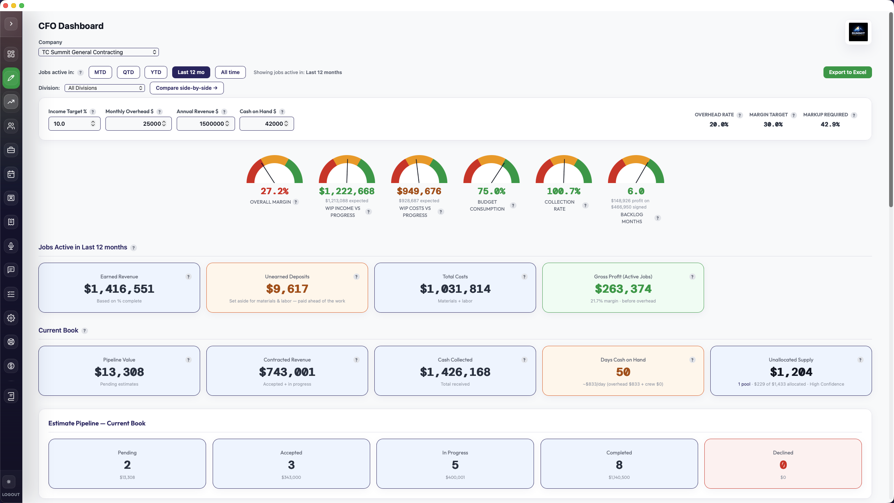This screenshot has width=894, height=503.
Task: Click the Overall Margin gauge
Action: [x=274, y=169]
